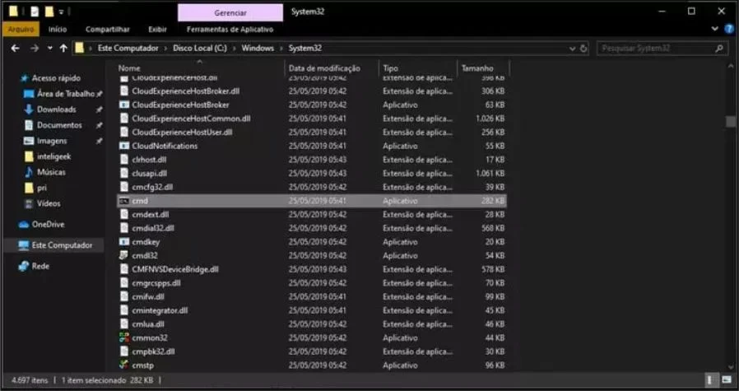This screenshot has width=739, height=391.
Task: Select Rede in the sidebar
Action: tap(40, 266)
